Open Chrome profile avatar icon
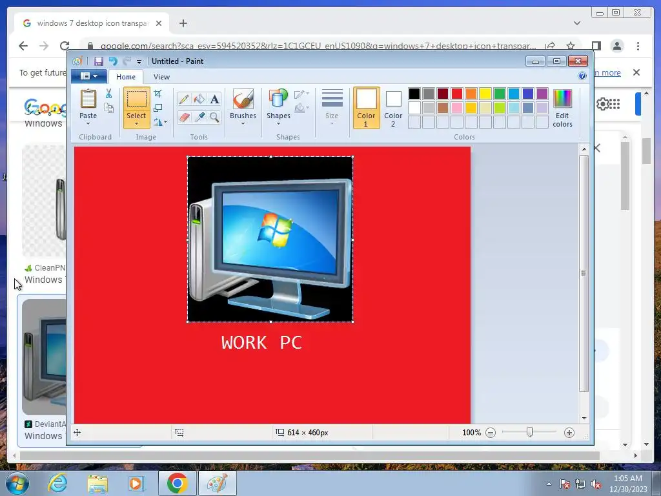The width and height of the screenshot is (661, 496). pos(617,46)
